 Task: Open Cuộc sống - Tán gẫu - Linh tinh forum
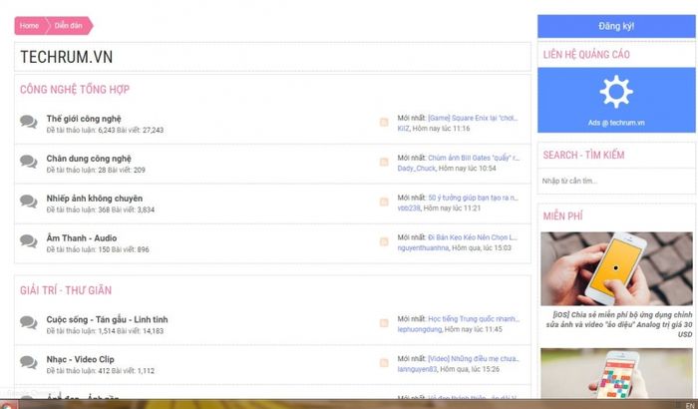[x=107, y=319]
